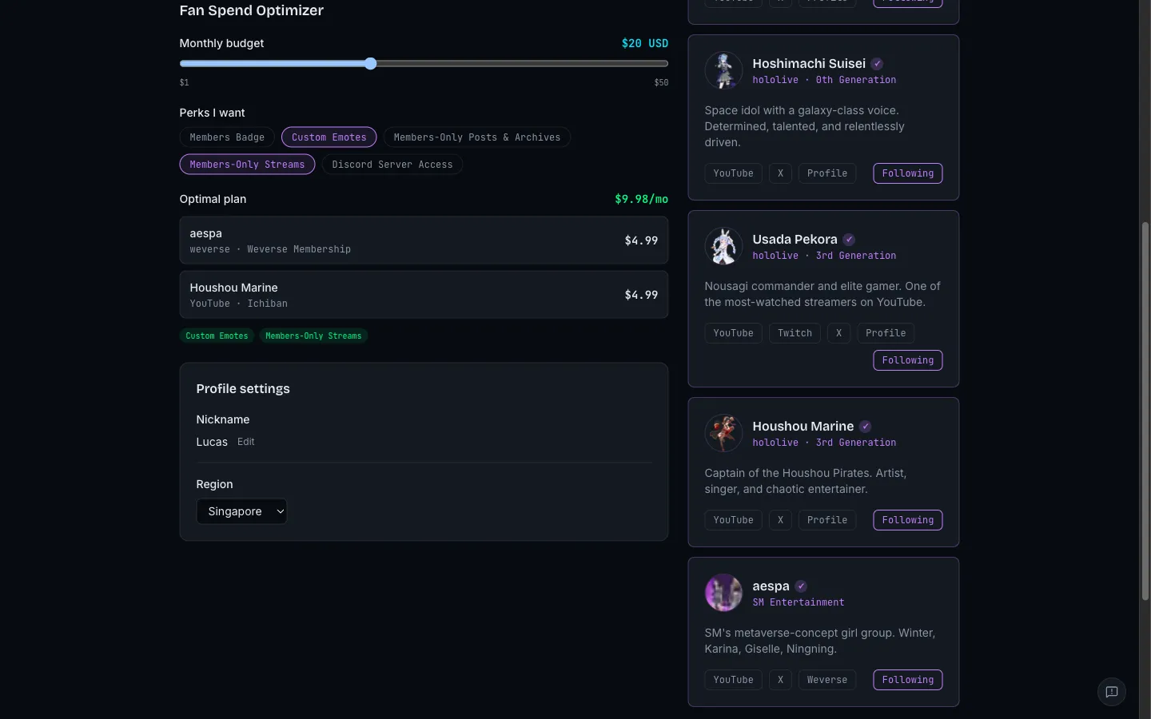Open Usada Pekora's X link
Screen dimensions: 1151x719
coord(838,333)
